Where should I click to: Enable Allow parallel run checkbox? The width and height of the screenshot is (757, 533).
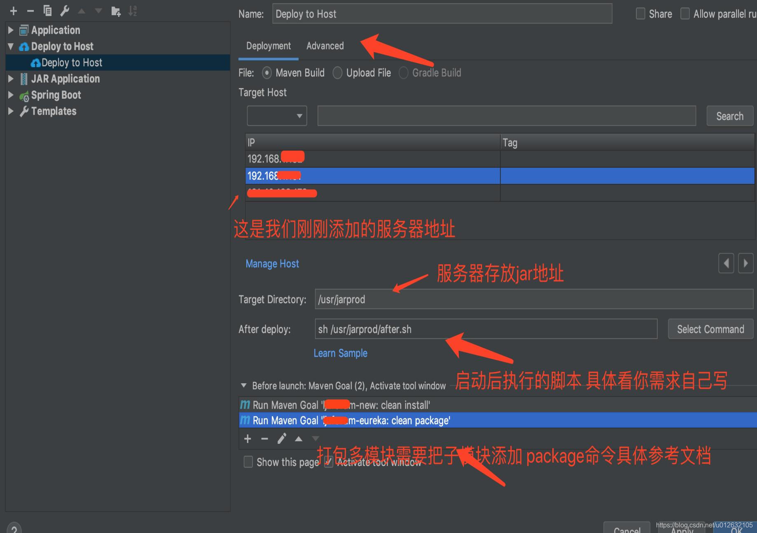pyautogui.click(x=685, y=14)
